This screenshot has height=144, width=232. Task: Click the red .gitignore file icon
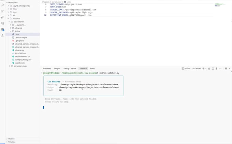pos(13,41)
